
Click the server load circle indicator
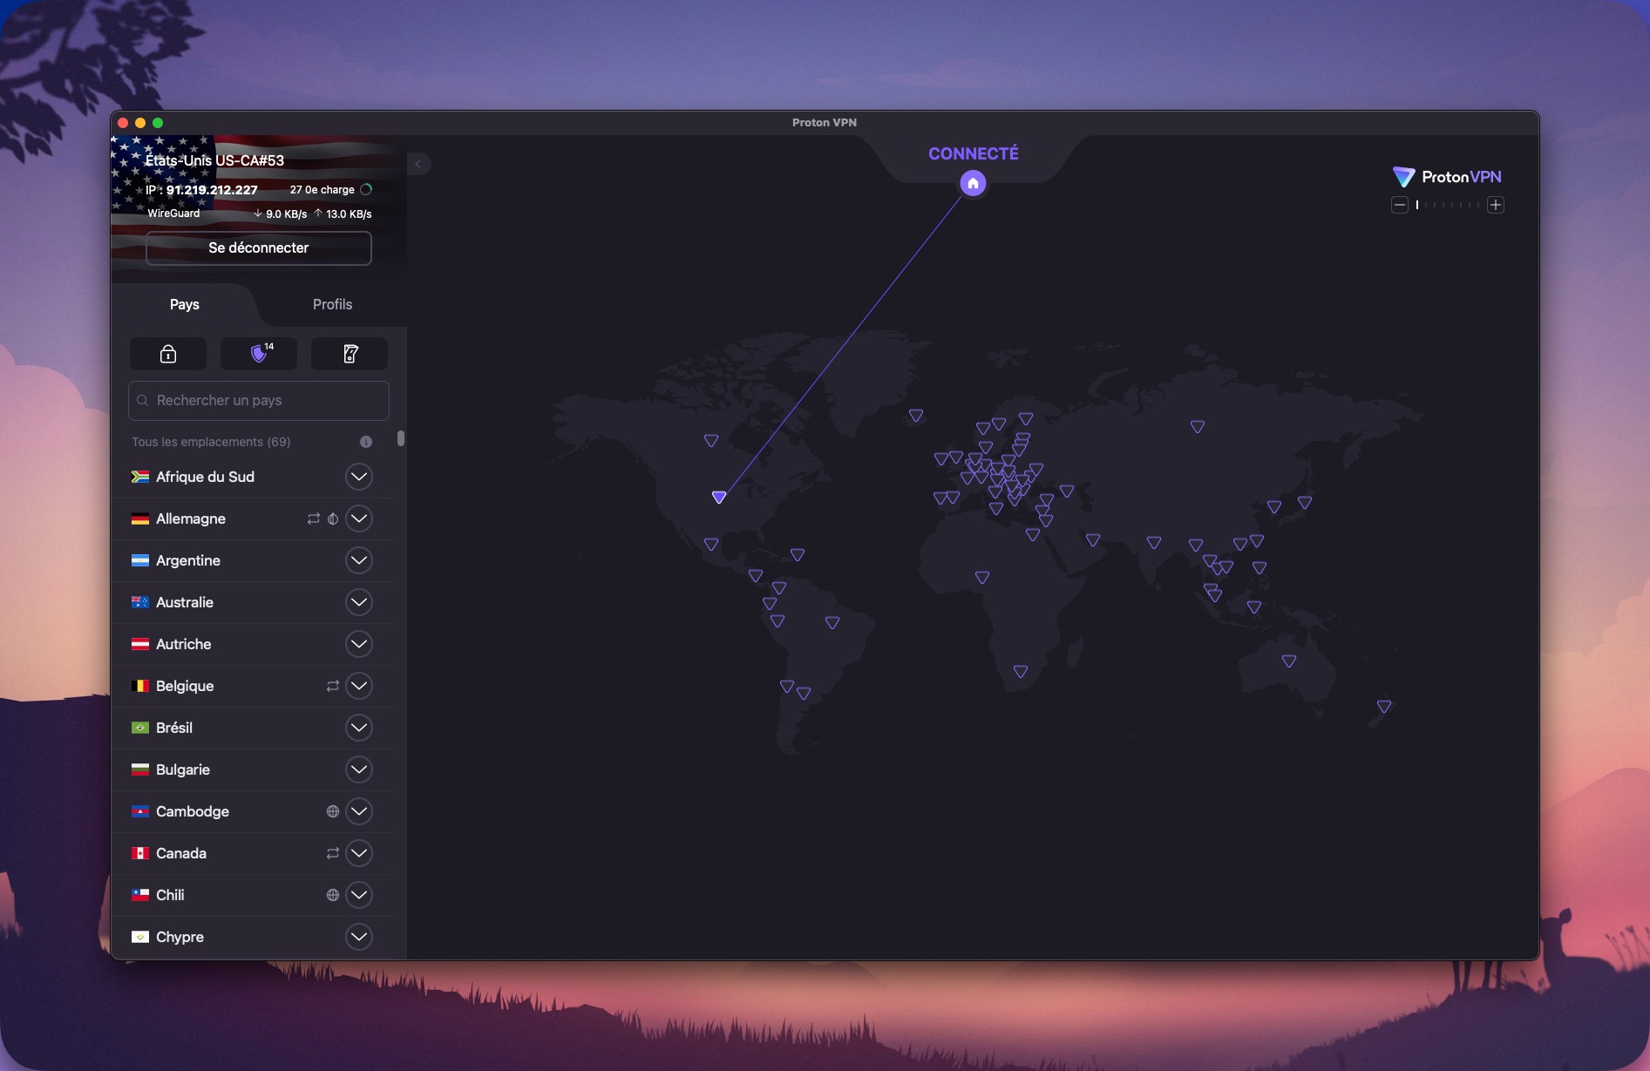(366, 189)
